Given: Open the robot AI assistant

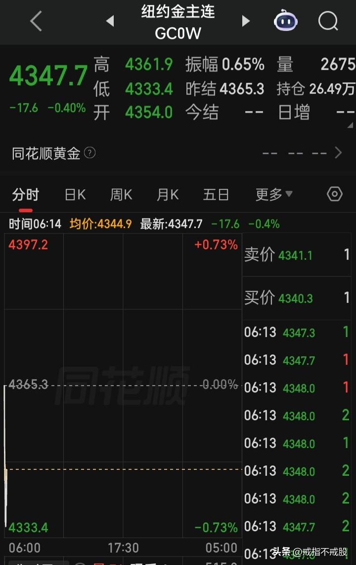Looking at the screenshot, I should [285, 20].
